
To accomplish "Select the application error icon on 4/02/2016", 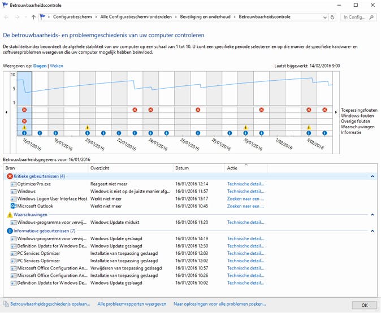I will [x=324, y=110].
